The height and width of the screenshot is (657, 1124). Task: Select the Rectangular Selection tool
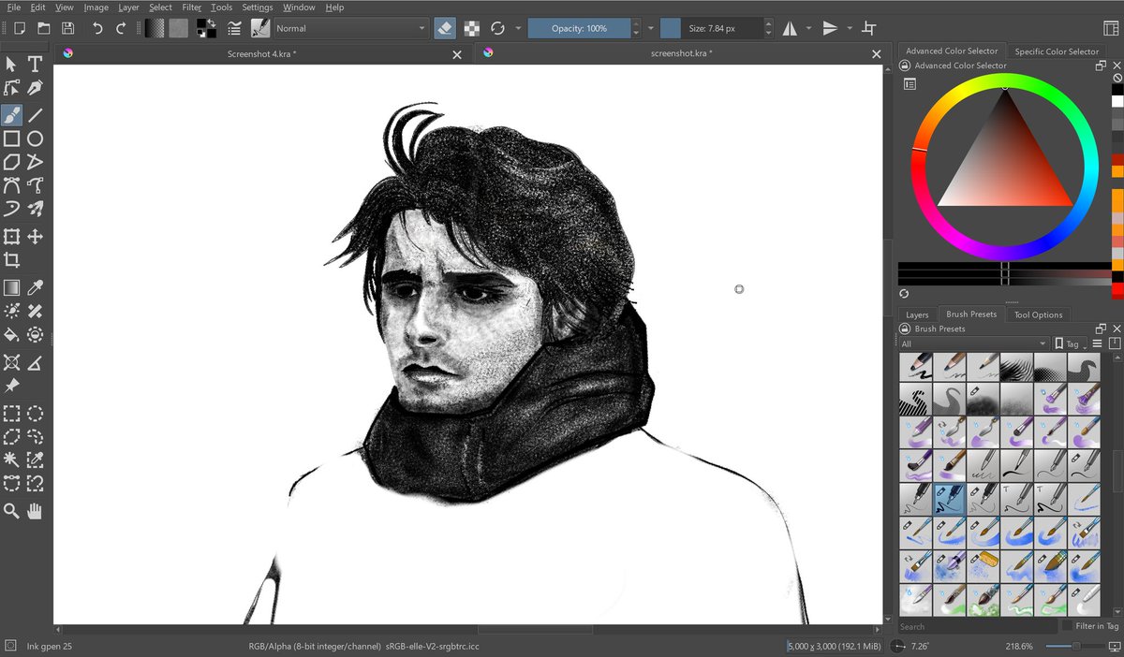11,413
